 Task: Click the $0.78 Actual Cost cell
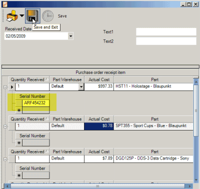pyautogui.click(x=99, y=126)
